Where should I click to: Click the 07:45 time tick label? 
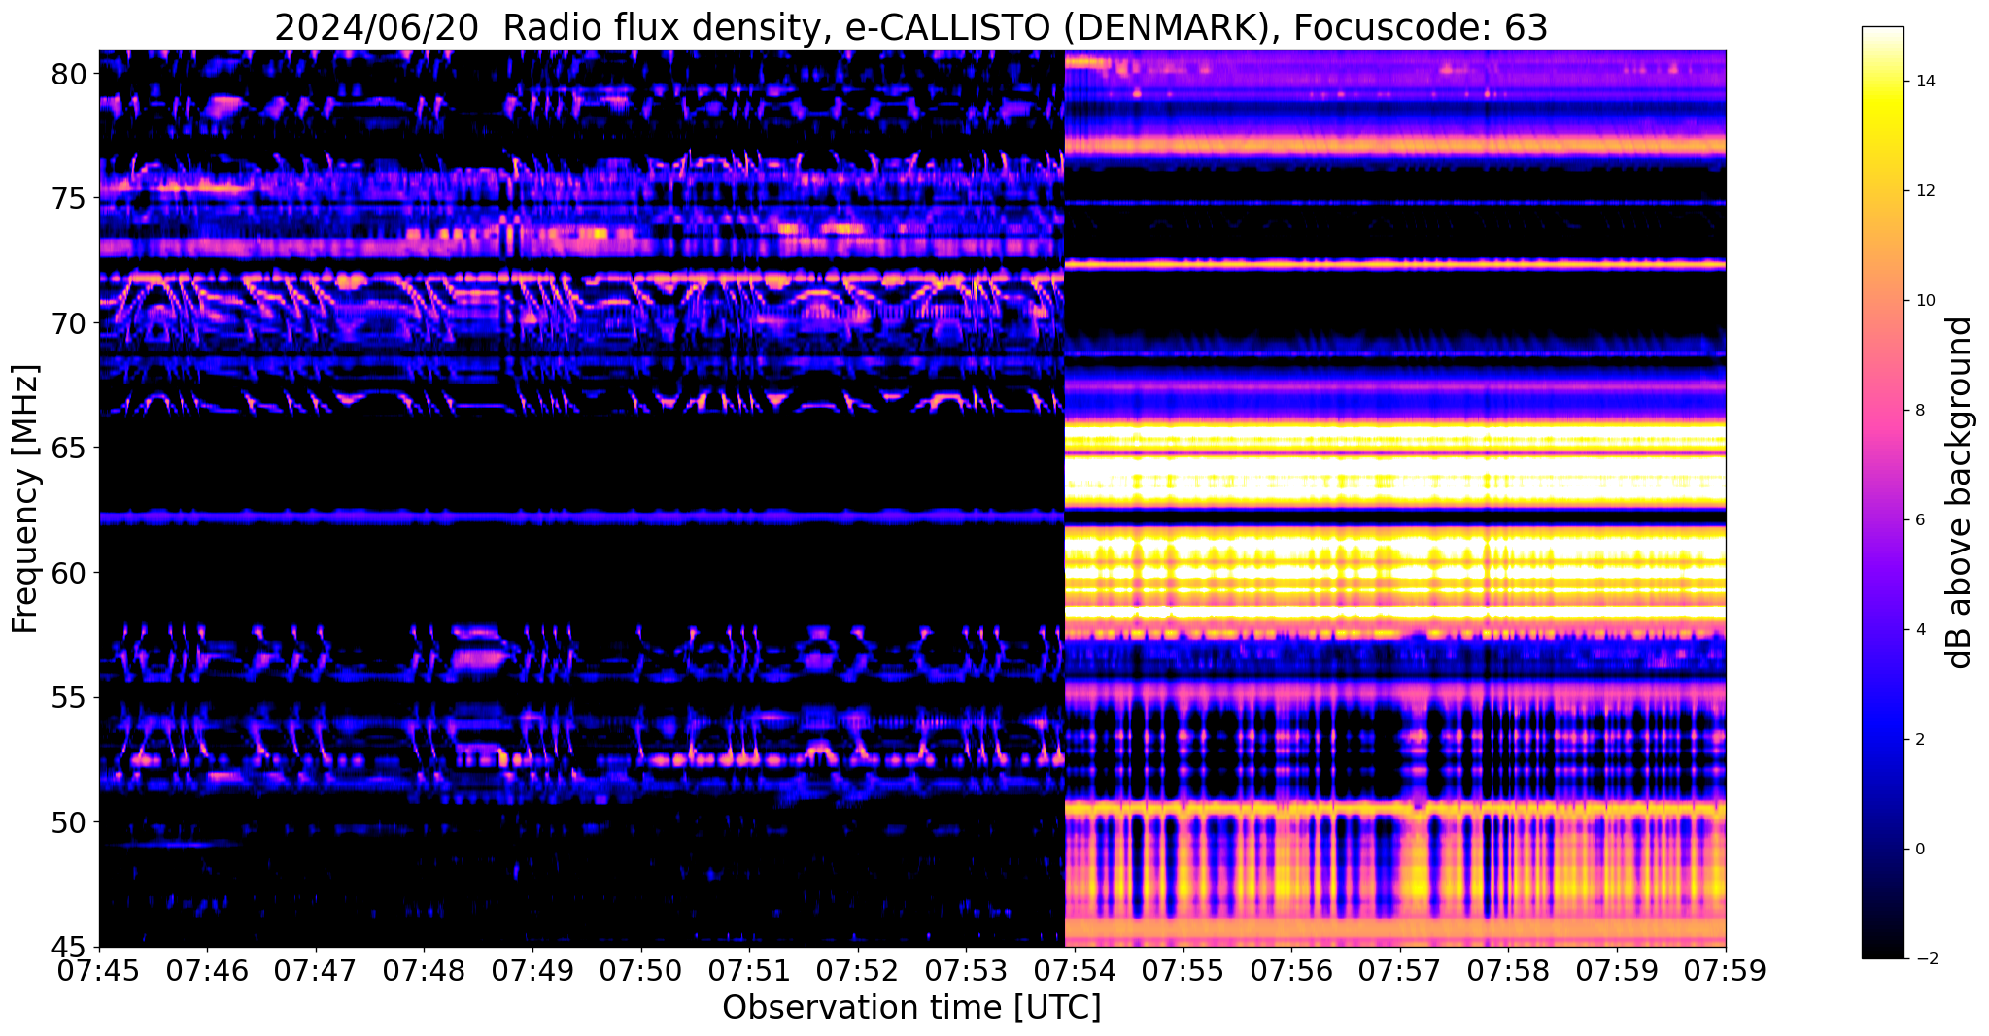[99, 971]
